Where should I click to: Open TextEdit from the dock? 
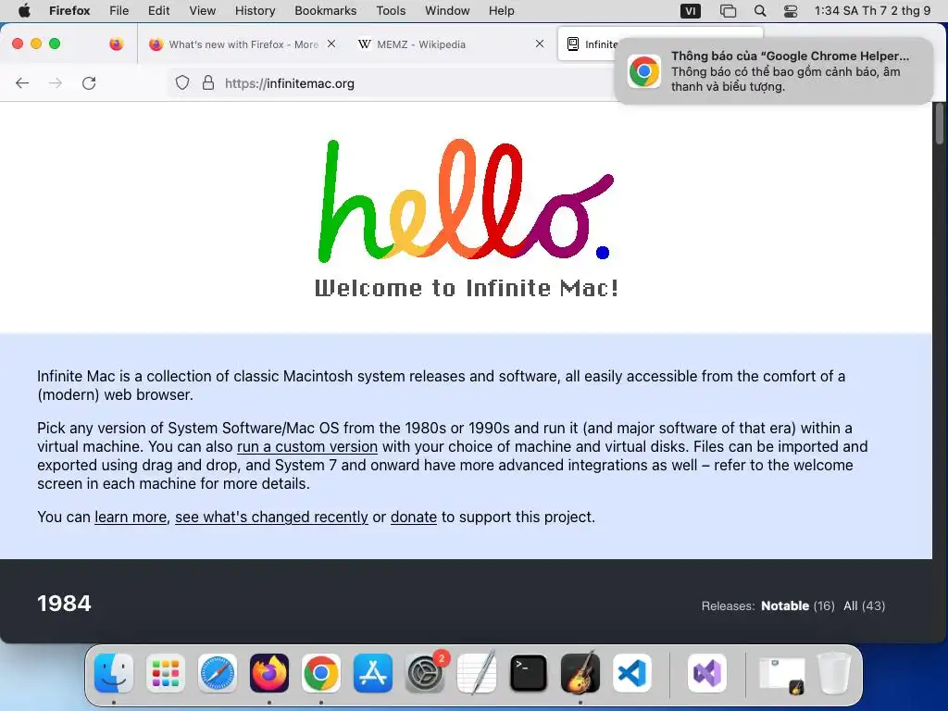tap(477, 673)
